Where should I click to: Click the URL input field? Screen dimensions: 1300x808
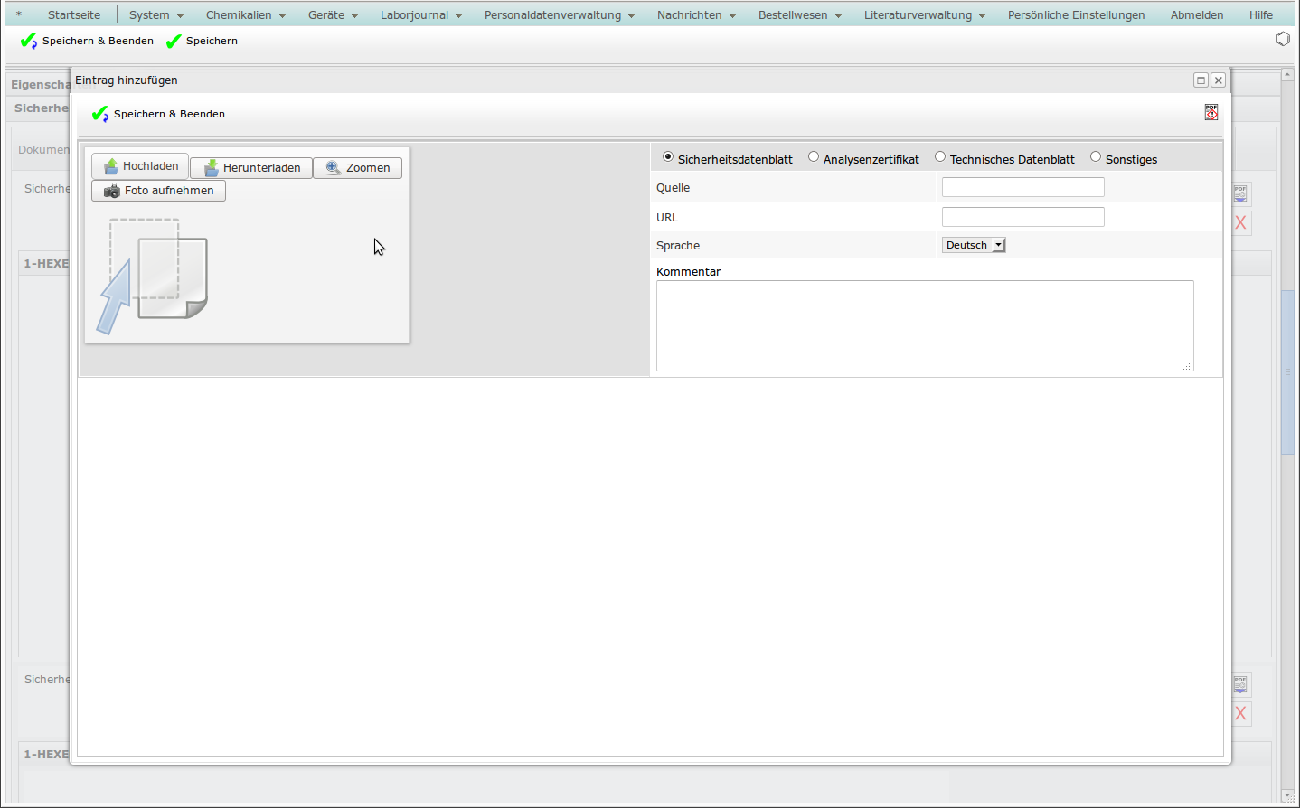click(x=1023, y=217)
